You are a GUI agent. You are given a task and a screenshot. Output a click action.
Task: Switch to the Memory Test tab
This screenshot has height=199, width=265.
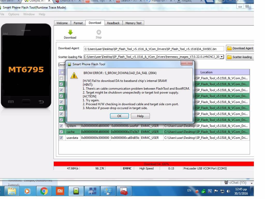tap(133, 23)
